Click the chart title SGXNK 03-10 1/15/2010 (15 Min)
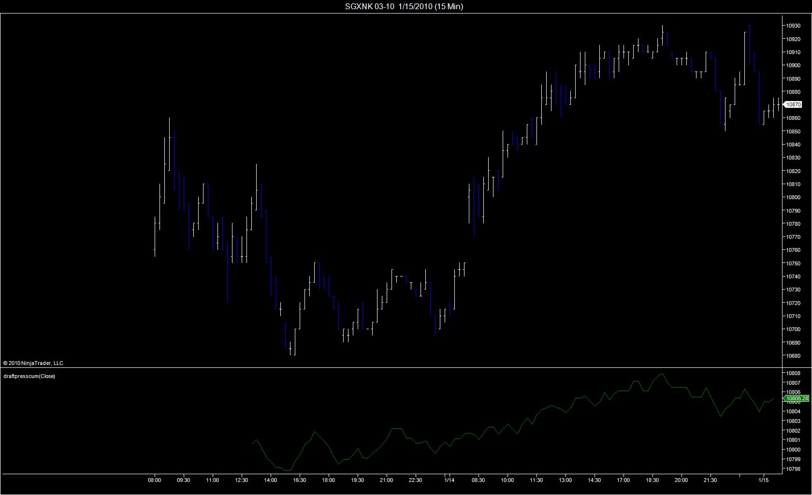Screen dimensions: 812x495 tap(404, 6)
